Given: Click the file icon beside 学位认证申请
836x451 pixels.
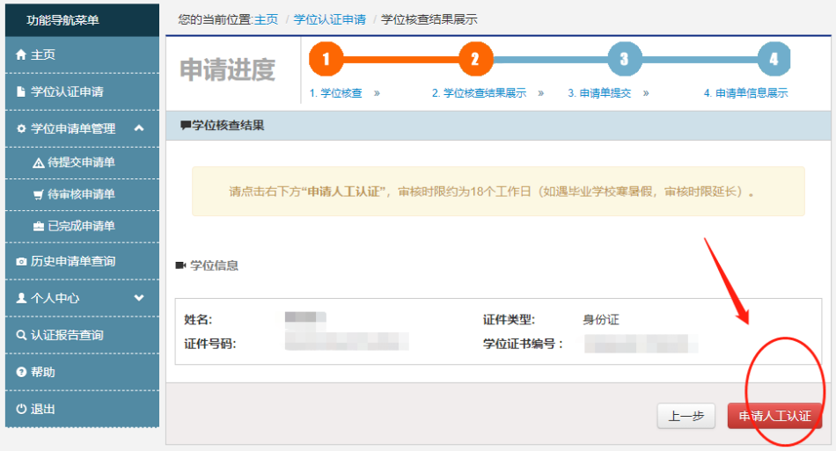Looking at the screenshot, I should pos(21,91).
